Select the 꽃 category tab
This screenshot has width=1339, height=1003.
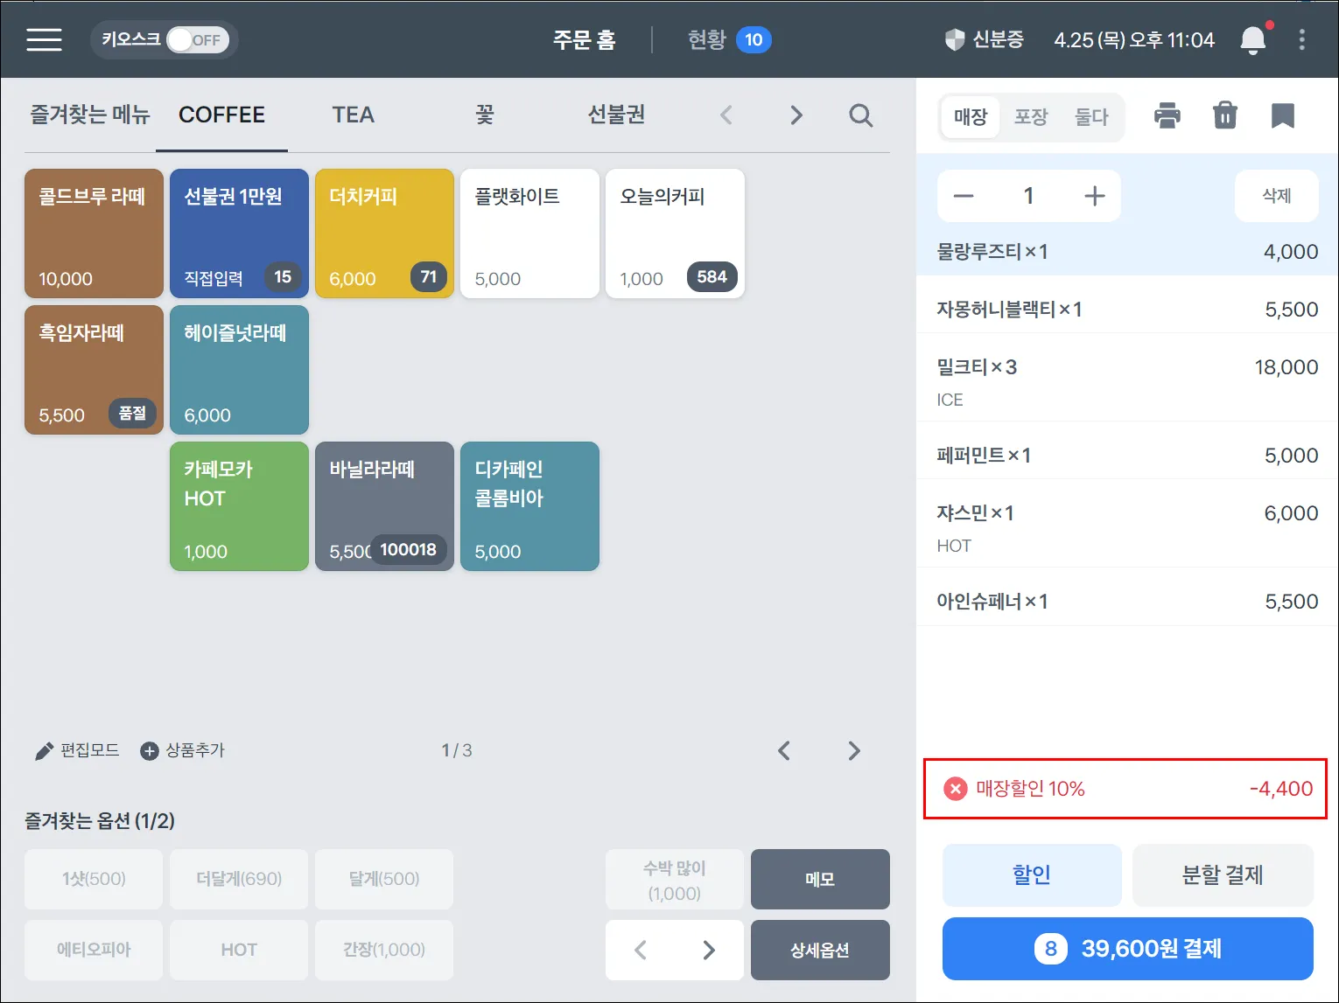click(x=485, y=115)
